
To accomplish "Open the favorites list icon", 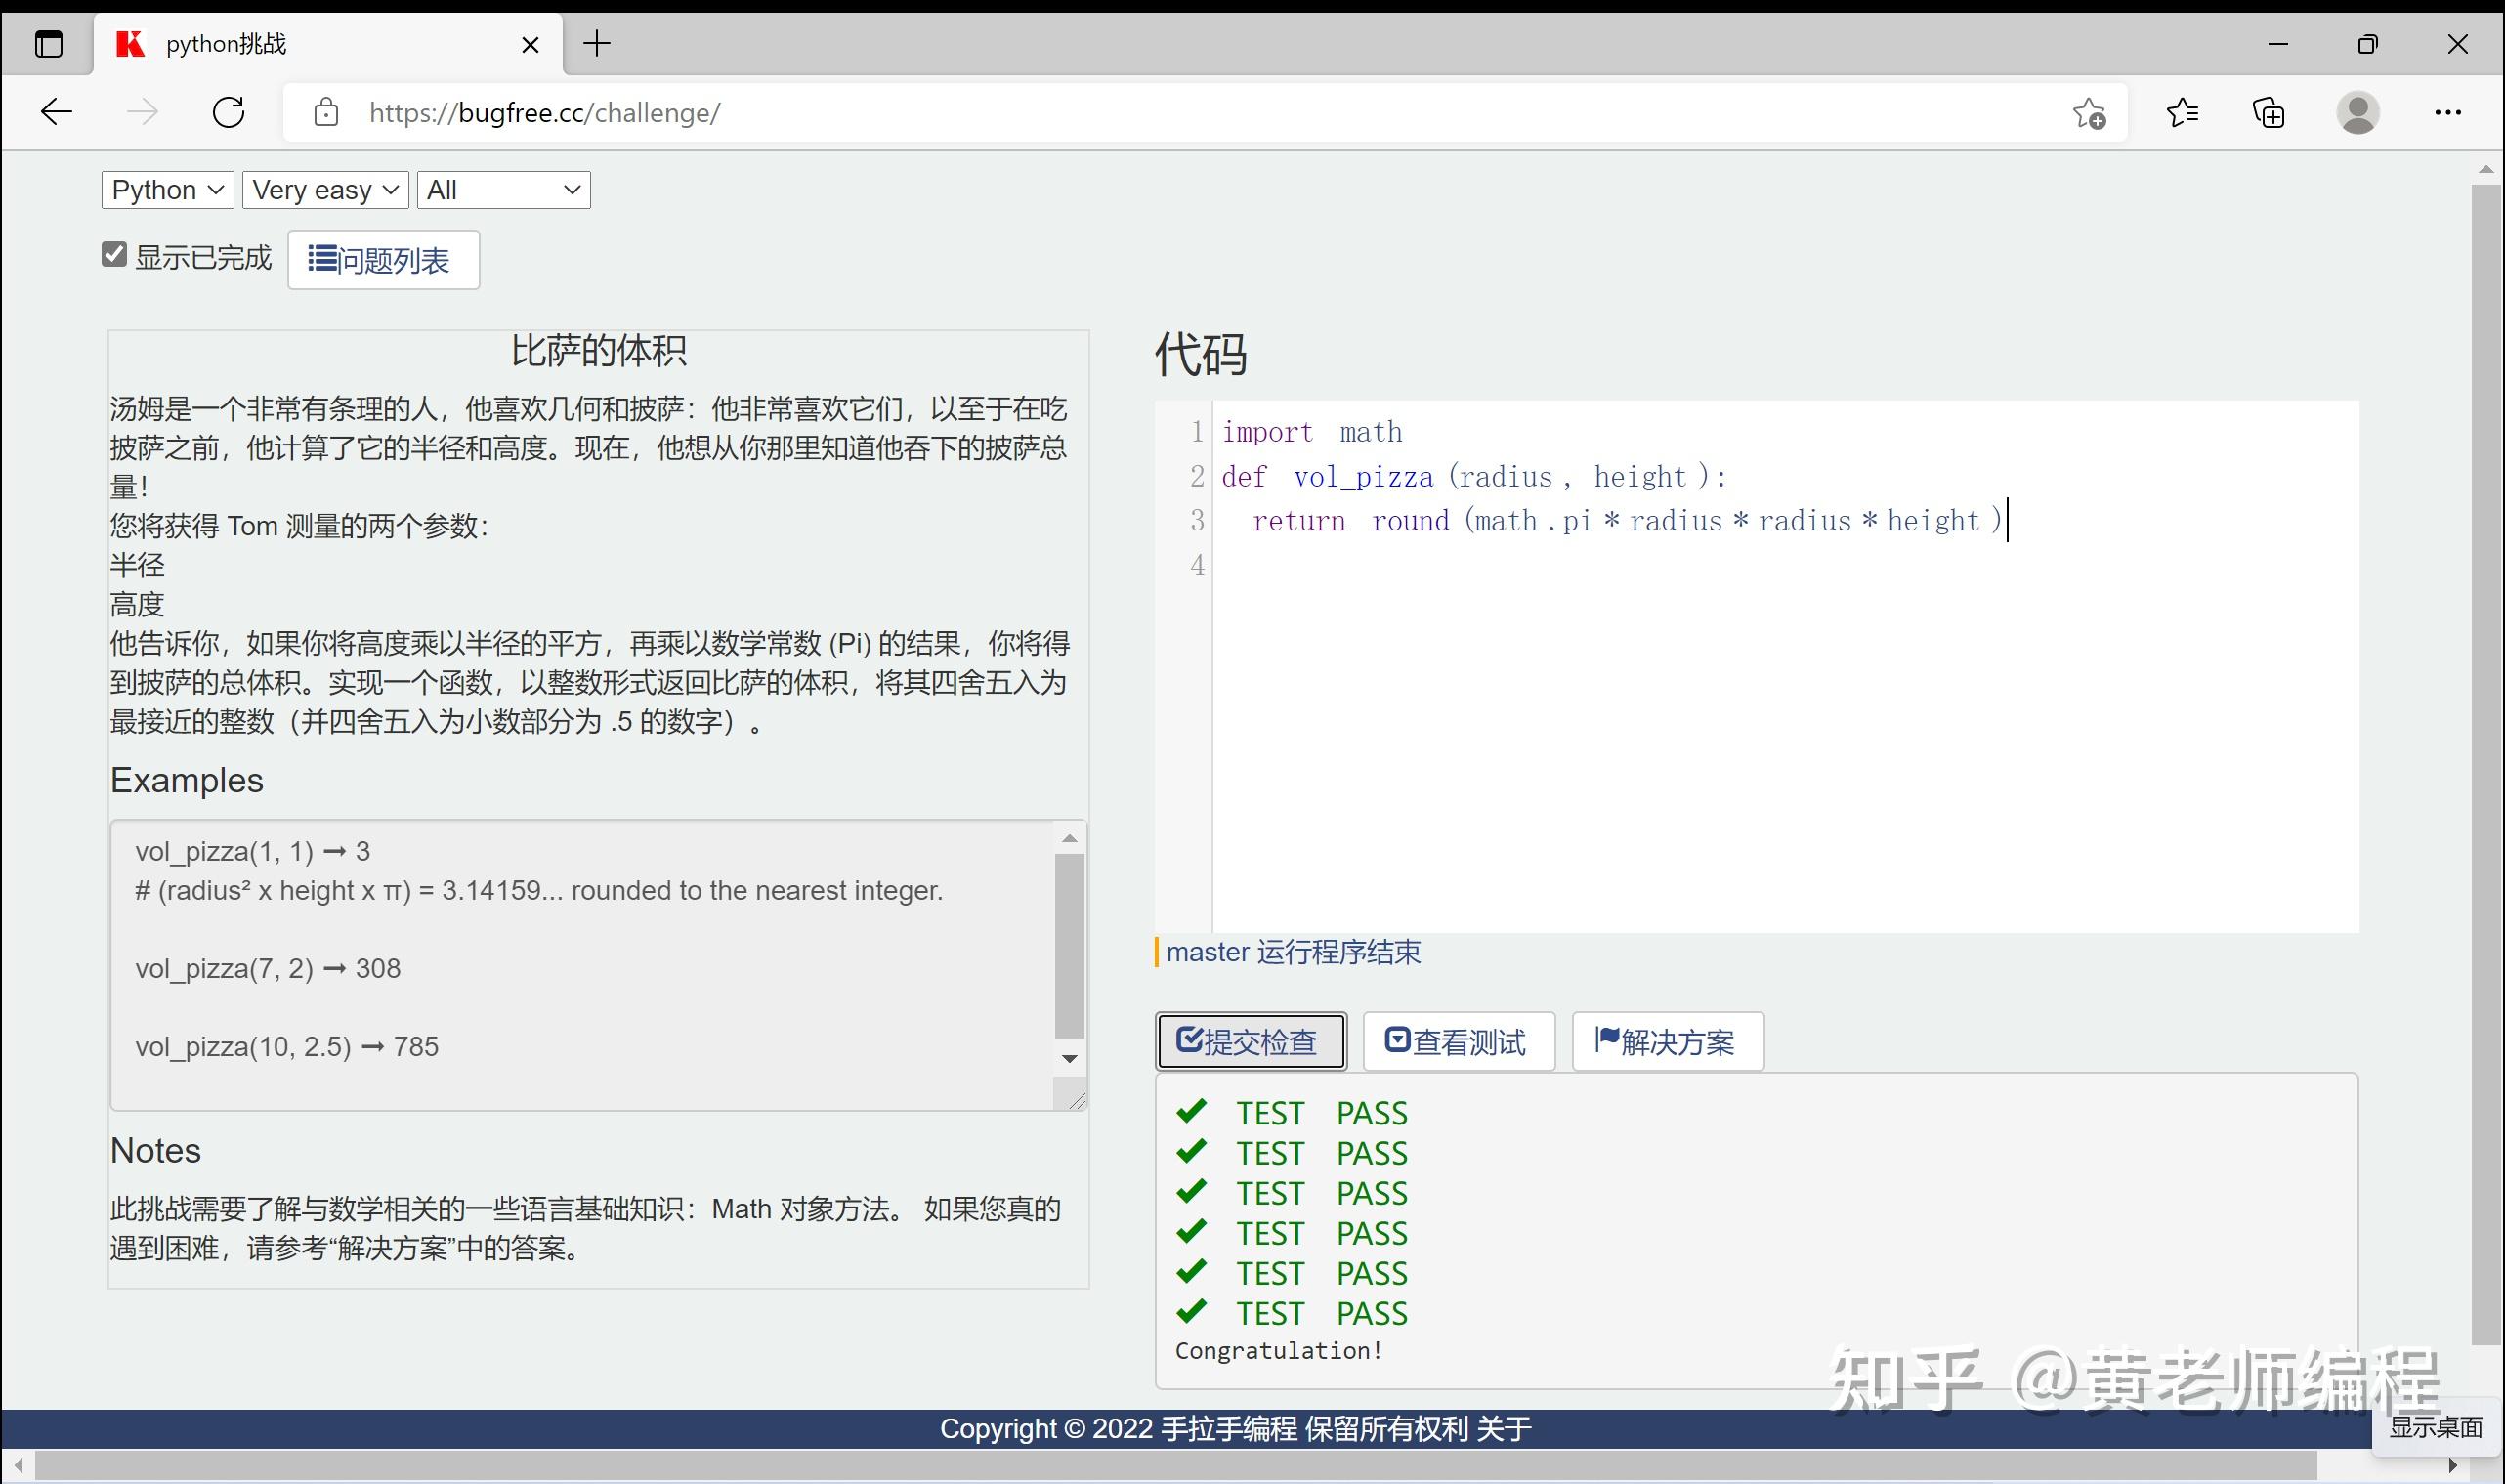I will coord(2182,112).
